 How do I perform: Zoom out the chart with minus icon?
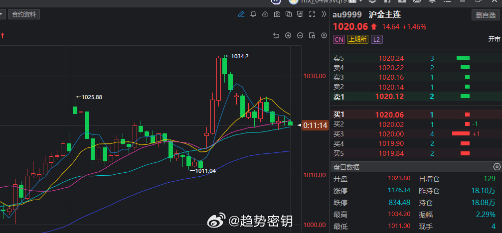click(x=300, y=35)
